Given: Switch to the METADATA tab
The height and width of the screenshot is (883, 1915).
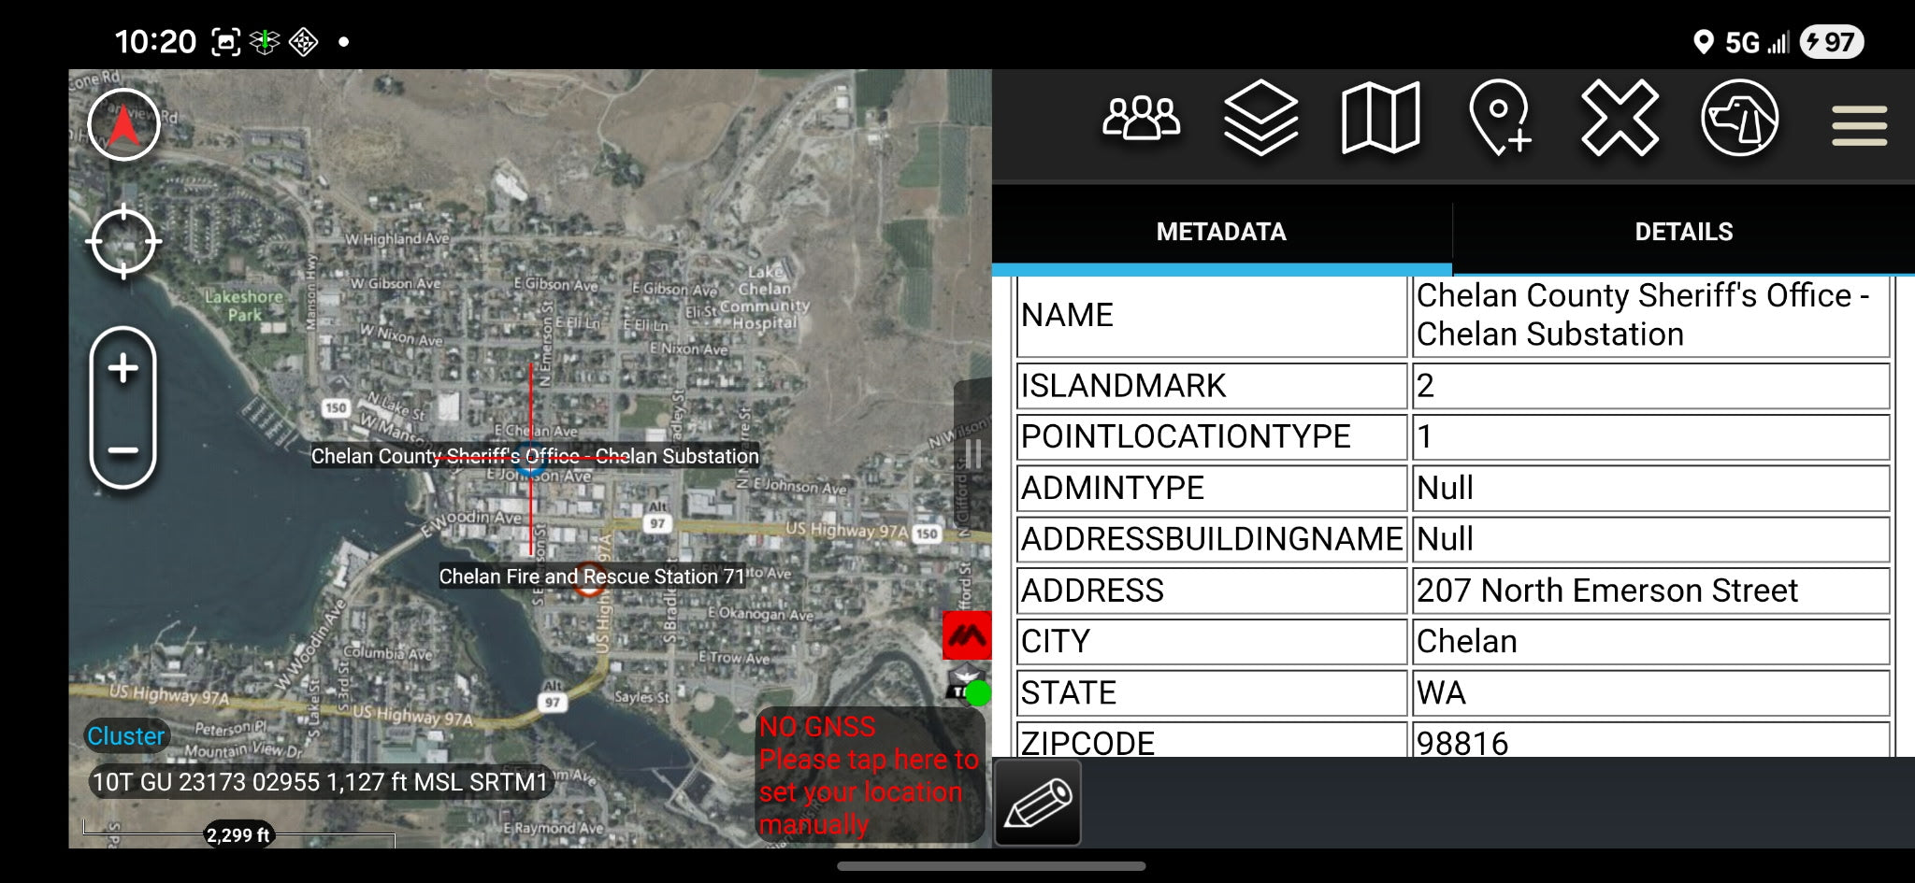Looking at the screenshot, I should tap(1221, 232).
